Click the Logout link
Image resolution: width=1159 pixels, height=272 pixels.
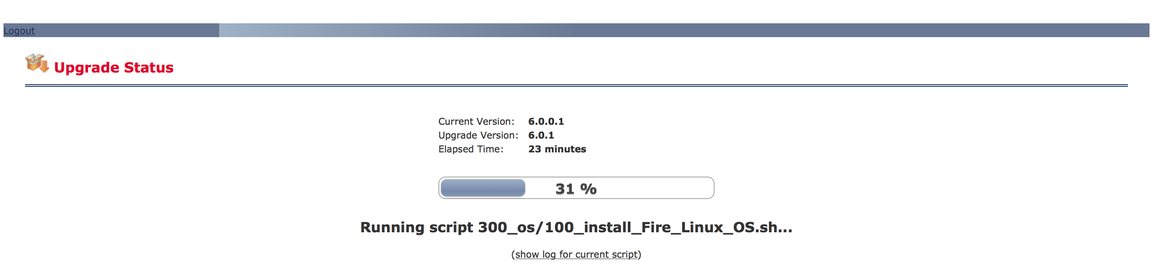(x=19, y=31)
